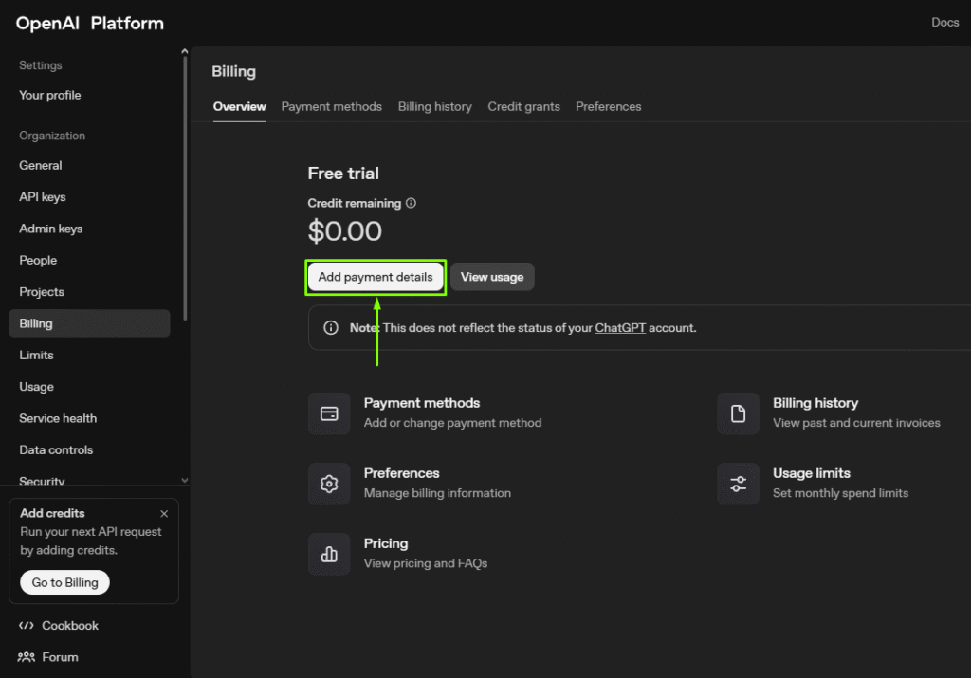Dismiss the Add credits notification card
Image resolution: width=971 pixels, height=678 pixels.
pos(163,512)
